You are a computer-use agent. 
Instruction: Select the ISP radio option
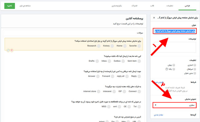(124, 91)
